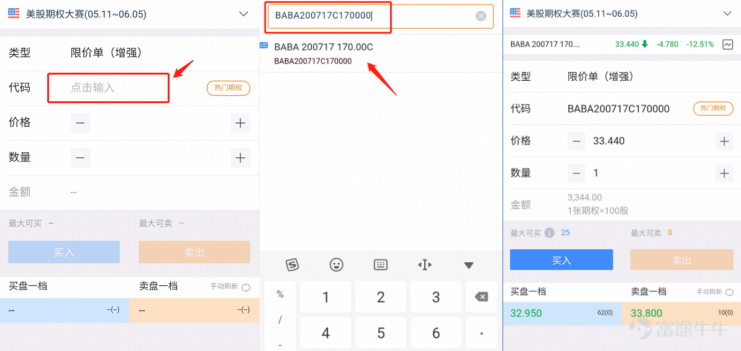Select bid price 32.950
Viewport: 741px width, 351px height.
tap(525, 314)
